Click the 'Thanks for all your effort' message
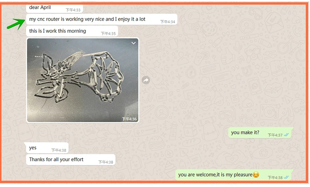 [71, 160]
